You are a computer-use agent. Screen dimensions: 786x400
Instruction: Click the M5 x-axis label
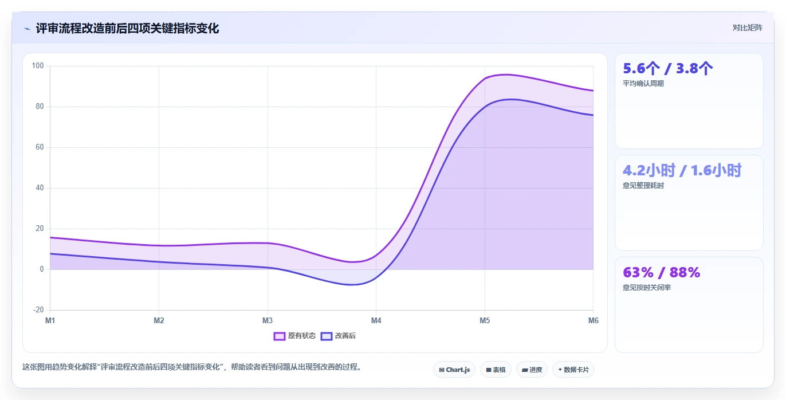tap(485, 320)
